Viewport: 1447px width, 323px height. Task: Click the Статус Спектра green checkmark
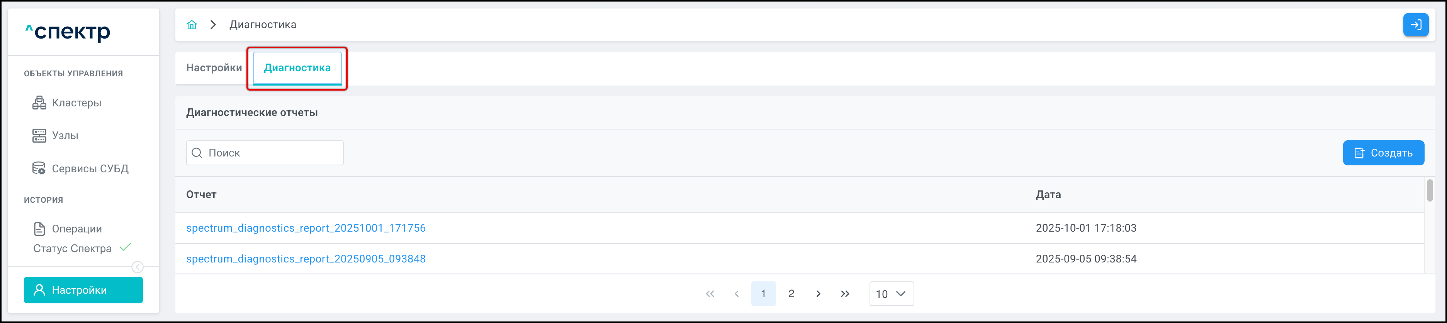(126, 247)
